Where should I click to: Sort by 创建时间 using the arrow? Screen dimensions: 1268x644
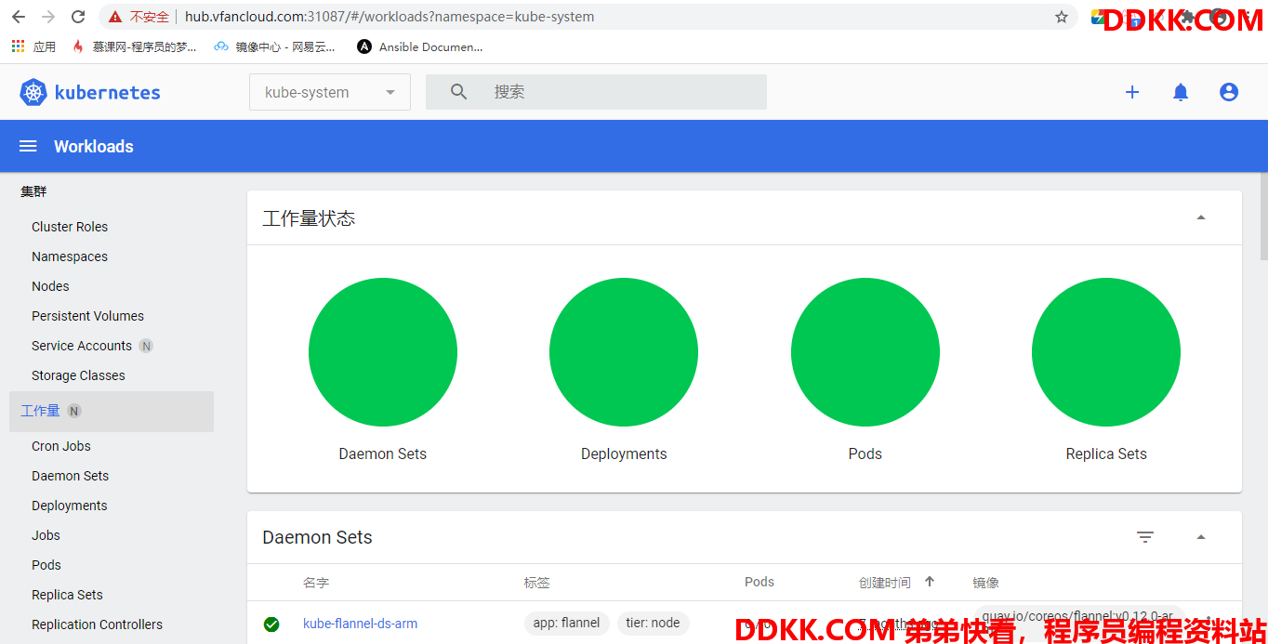coord(930,582)
